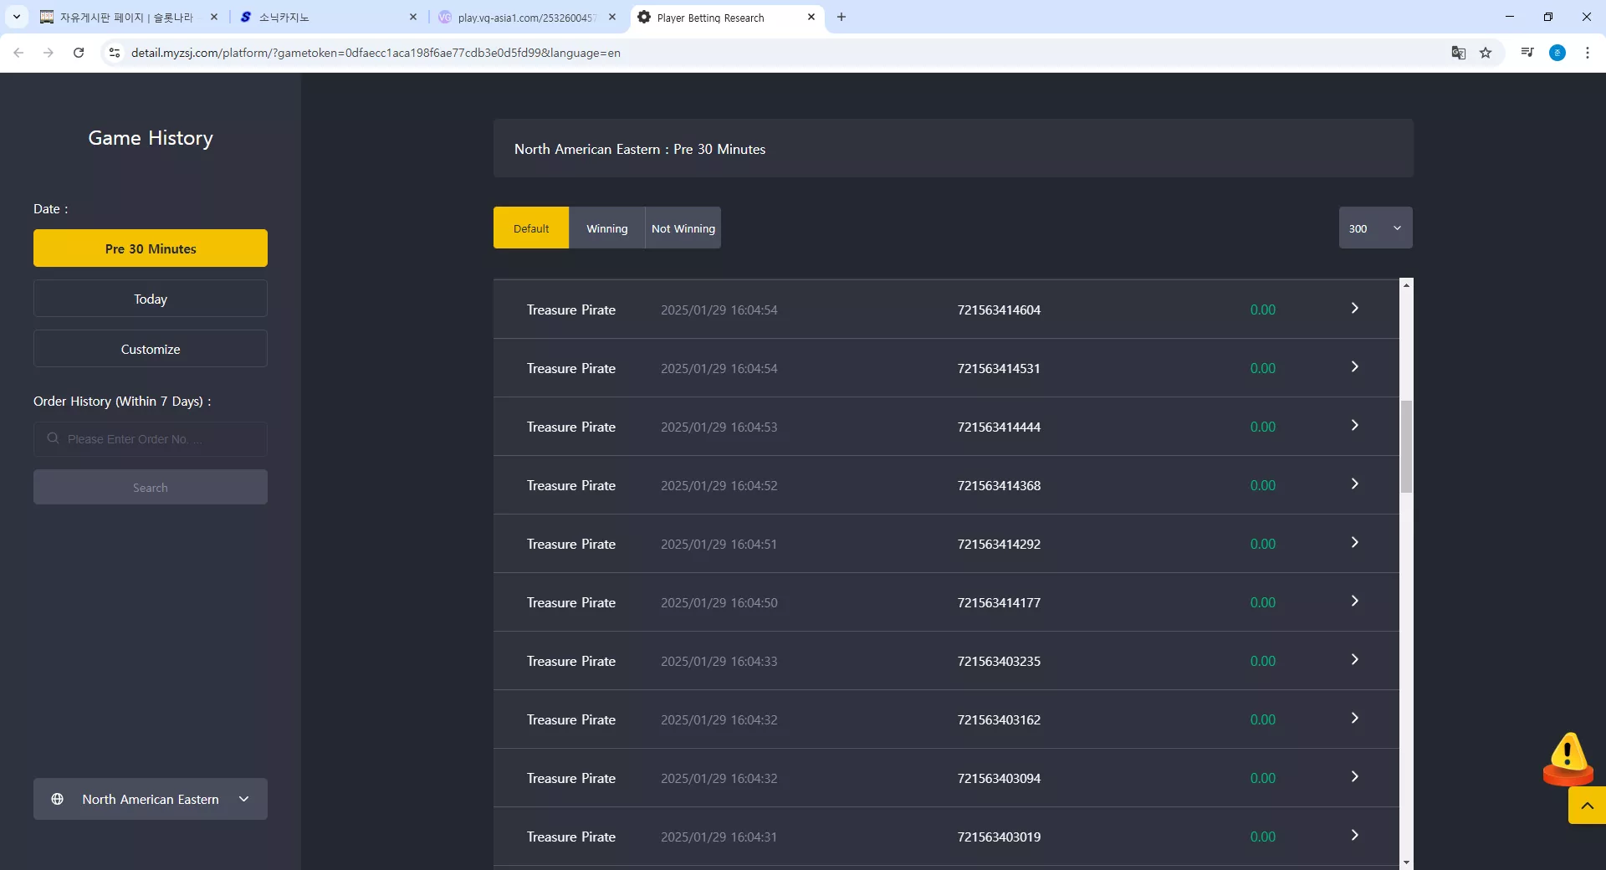Click order number 721563403162
The height and width of the screenshot is (870, 1606).
tap(999, 719)
